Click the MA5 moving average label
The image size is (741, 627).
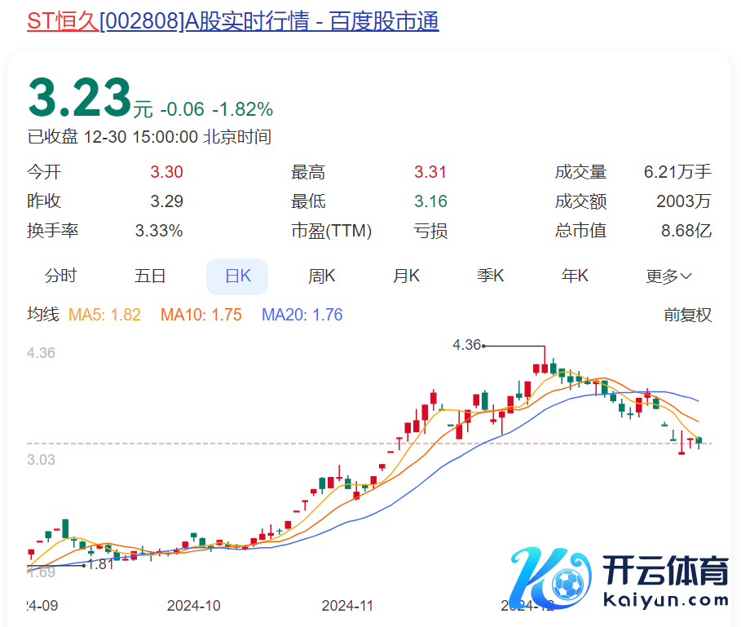105,315
